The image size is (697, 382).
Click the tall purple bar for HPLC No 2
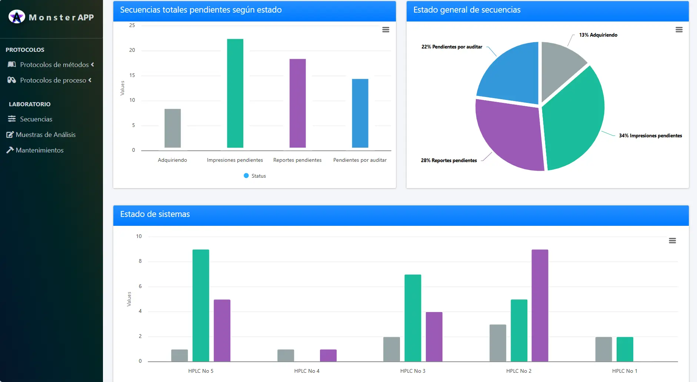tap(540, 305)
